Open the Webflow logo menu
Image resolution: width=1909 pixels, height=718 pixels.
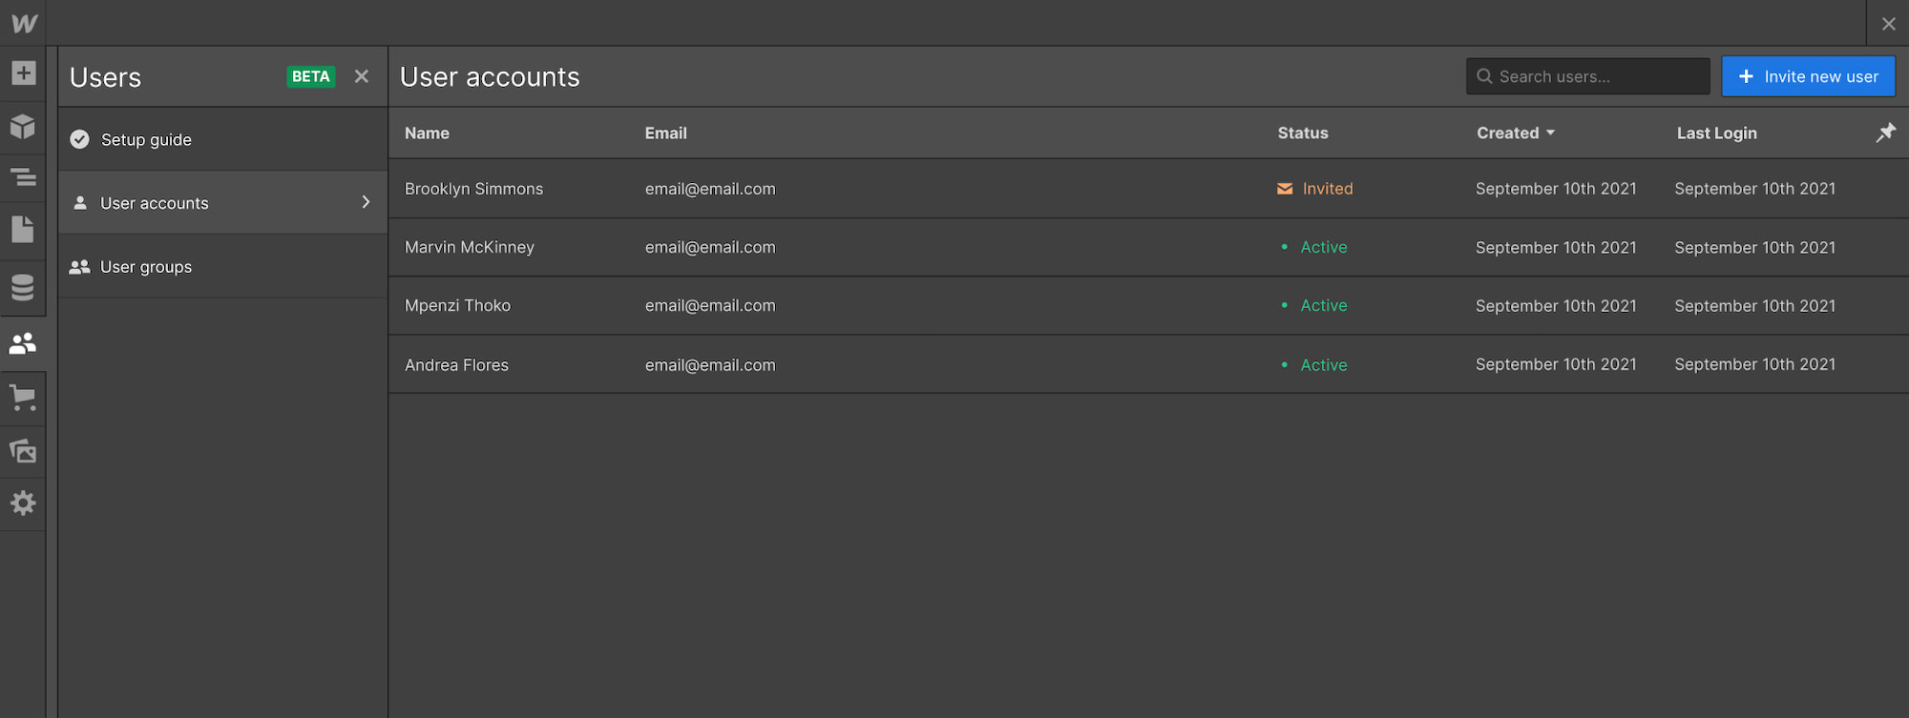pos(23,24)
